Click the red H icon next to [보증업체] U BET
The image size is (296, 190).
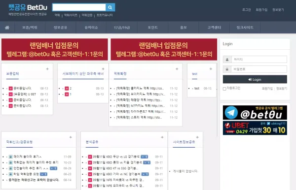point(10,94)
